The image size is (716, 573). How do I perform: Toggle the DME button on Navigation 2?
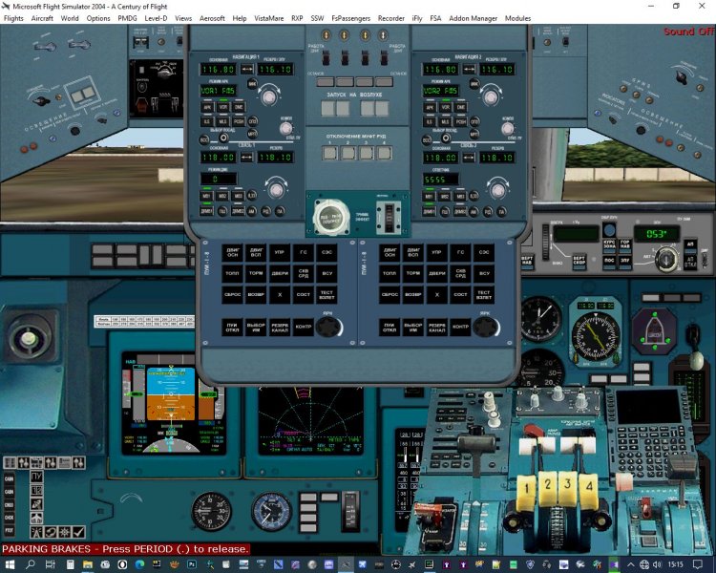coord(461,108)
